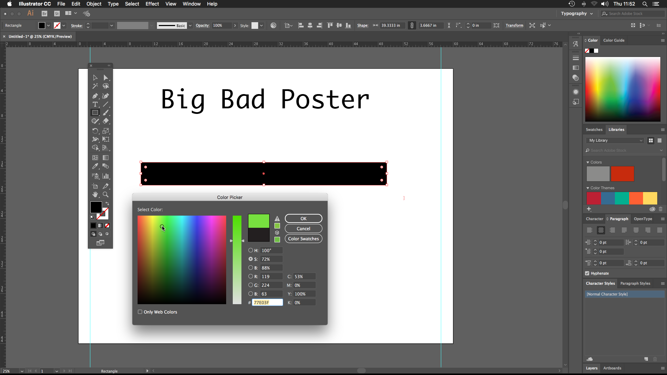
Task: Select the Selection tool arrow
Action: [95, 78]
